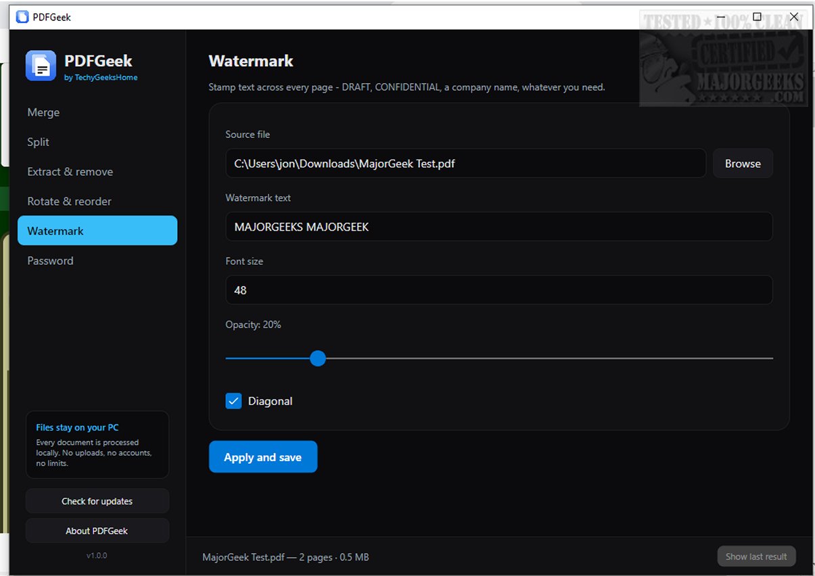
Task: Click Show last result button
Action: tap(756, 556)
